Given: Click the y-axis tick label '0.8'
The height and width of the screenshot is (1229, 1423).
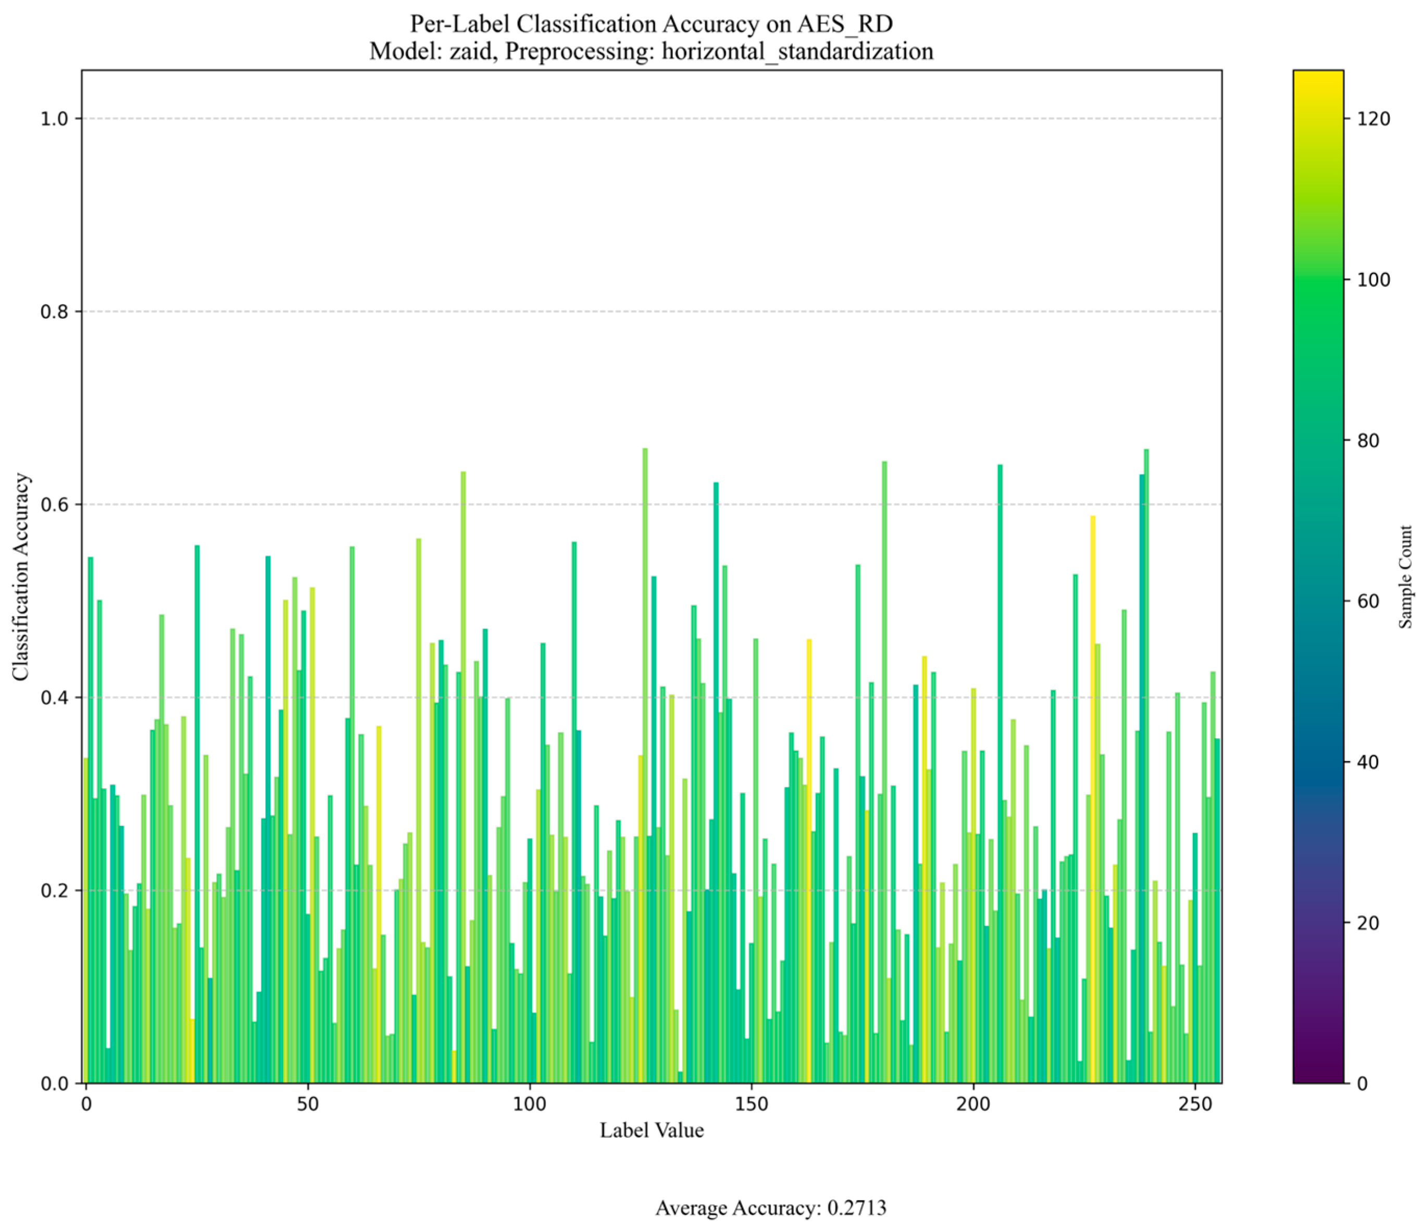Looking at the screenshot, I should 55,312.
